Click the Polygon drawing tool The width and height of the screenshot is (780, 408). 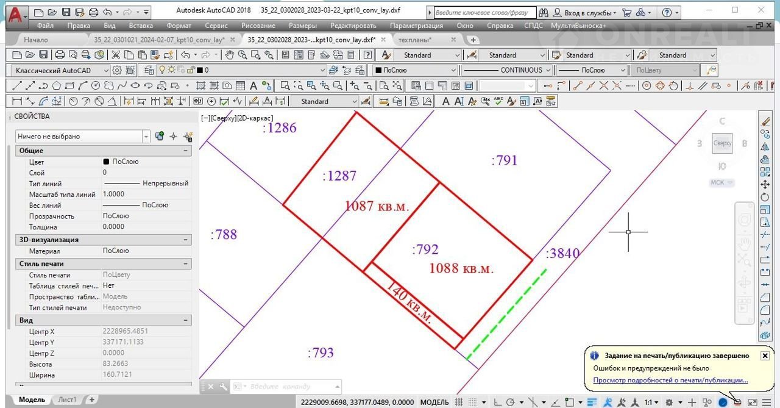(x=57, y=86)
